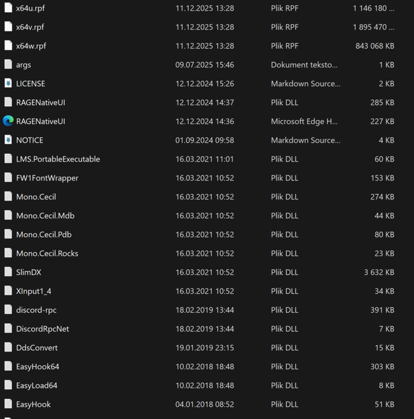Click the Markdown Source type for LICENSE
This screenshot has width=414, height=419.
(306, 84)
